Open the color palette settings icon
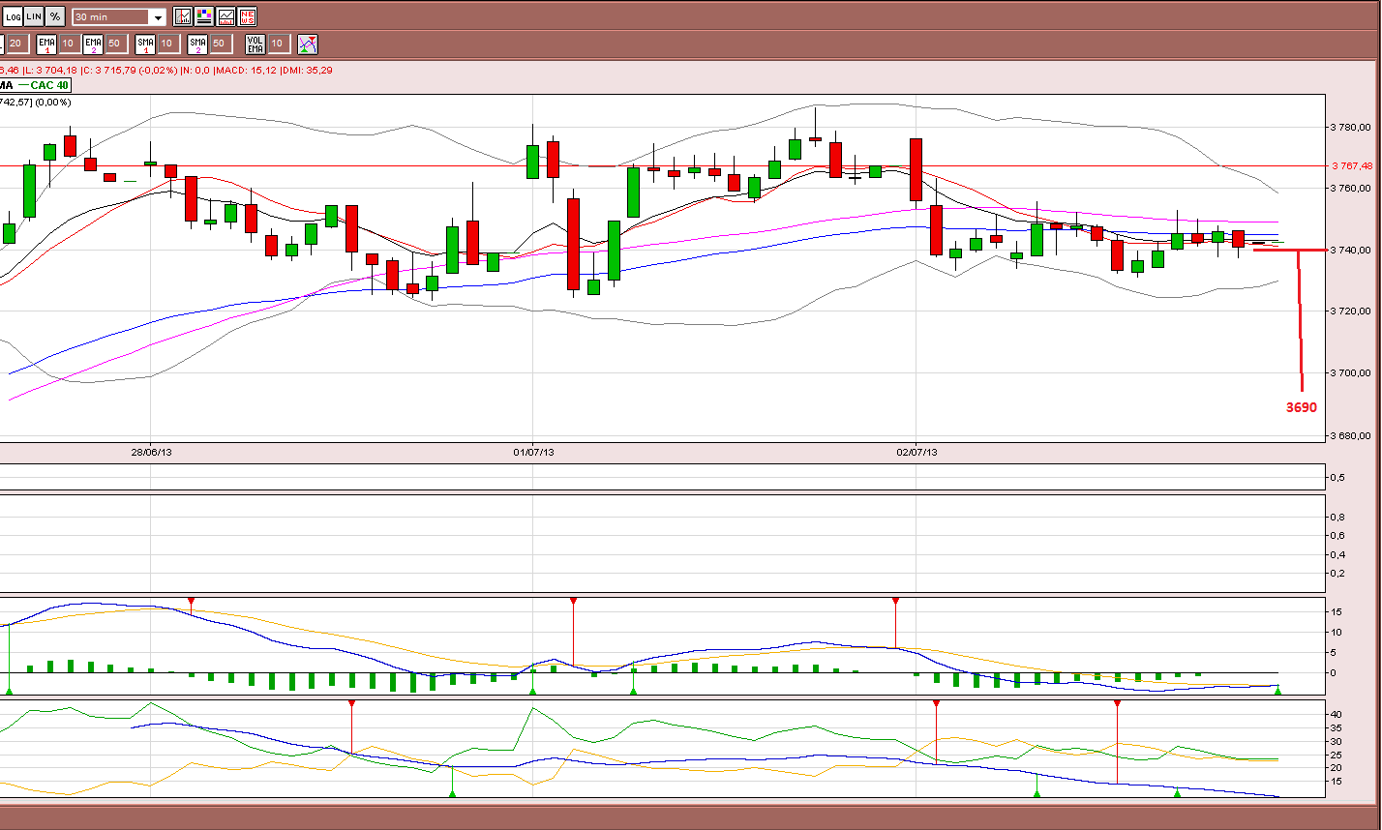The image size is (1382, 830). pyautogui.click(x=204, y=16)
